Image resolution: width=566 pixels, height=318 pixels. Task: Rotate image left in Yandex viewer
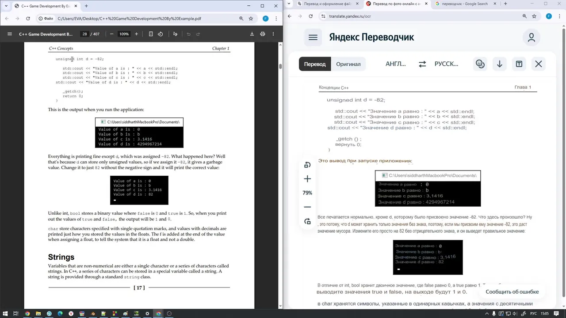pos(307,165)
